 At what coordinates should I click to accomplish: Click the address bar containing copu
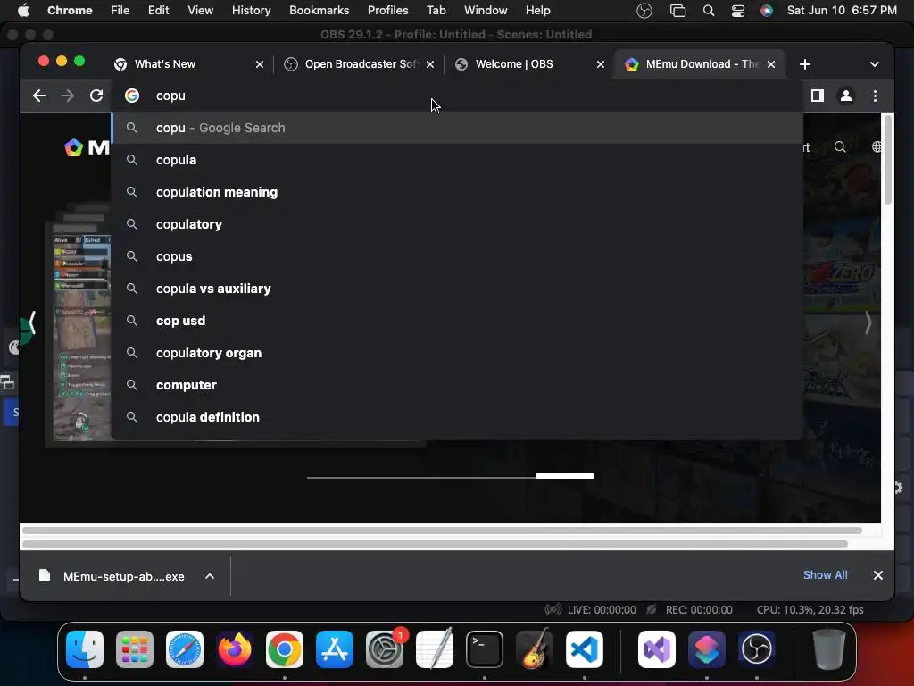coord(457,96)
